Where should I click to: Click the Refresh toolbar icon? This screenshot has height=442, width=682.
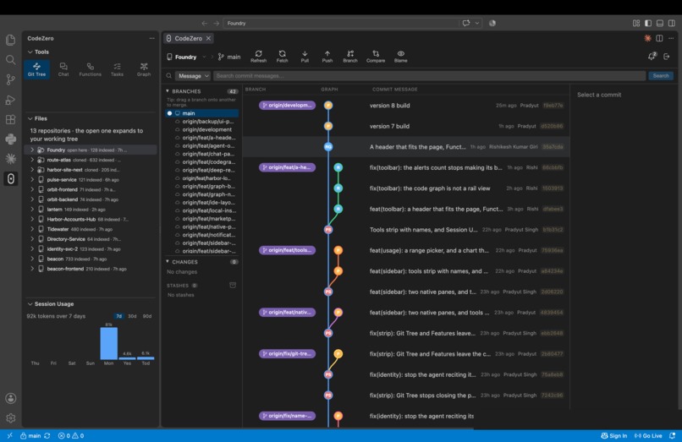[258, 56]
